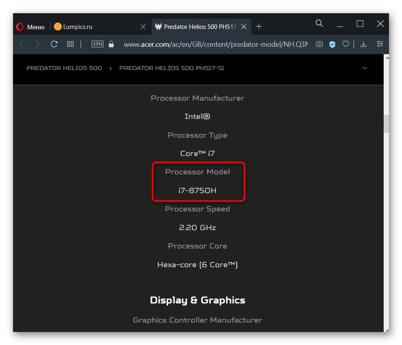Reload the current page
Viewport: 402px width, 345px height.
(54, 44)
